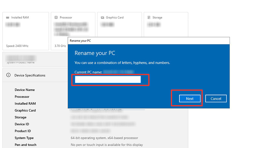Select the RAM Speed 2400 MHz text
This screenshot has width=255, height=148.
tap(17, 46)
